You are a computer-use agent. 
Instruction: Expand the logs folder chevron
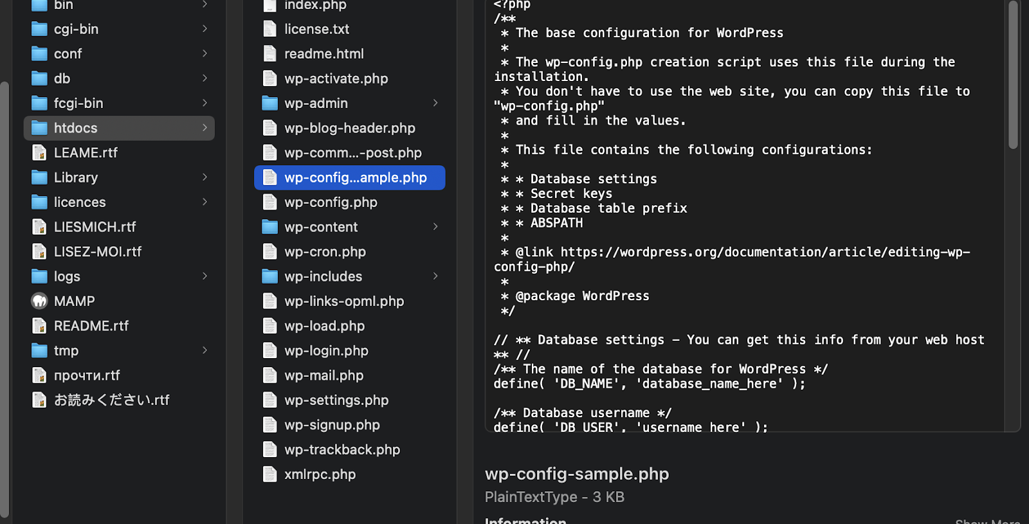(x=205, y=276)
